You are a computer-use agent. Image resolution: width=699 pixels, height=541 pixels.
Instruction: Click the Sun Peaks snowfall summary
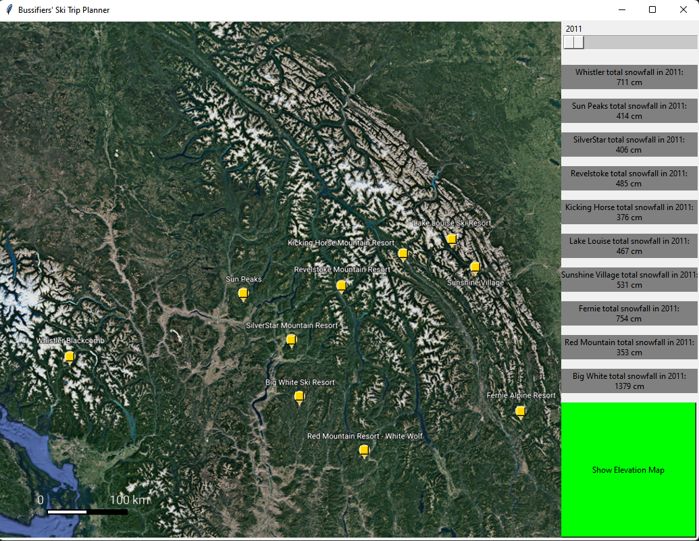(628, 111)
